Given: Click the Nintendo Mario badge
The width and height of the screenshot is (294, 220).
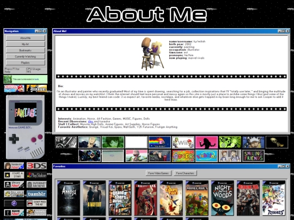Looking at the screenshot, I should click(x=14, y=89).
